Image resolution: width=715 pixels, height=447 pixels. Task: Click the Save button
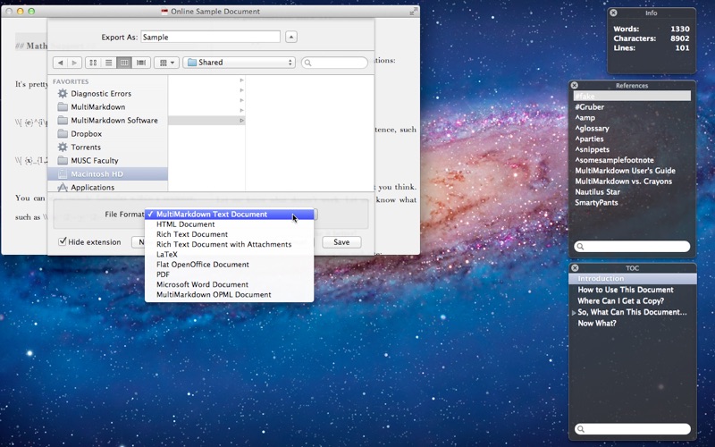(341, 242)
